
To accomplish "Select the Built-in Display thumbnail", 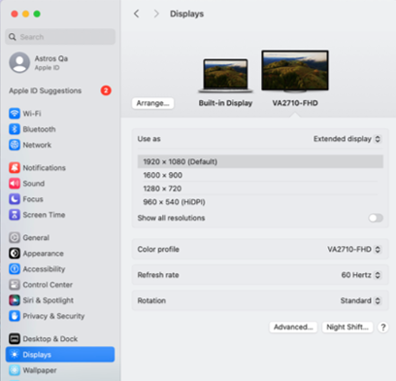I will [225, 76].
